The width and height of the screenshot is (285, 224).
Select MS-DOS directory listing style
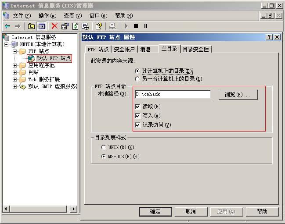click(x=104, y=156)
